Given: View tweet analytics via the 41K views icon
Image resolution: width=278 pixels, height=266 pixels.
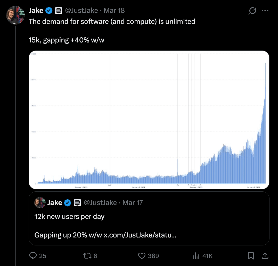Looking at the screenshot, I should (196, 256).
